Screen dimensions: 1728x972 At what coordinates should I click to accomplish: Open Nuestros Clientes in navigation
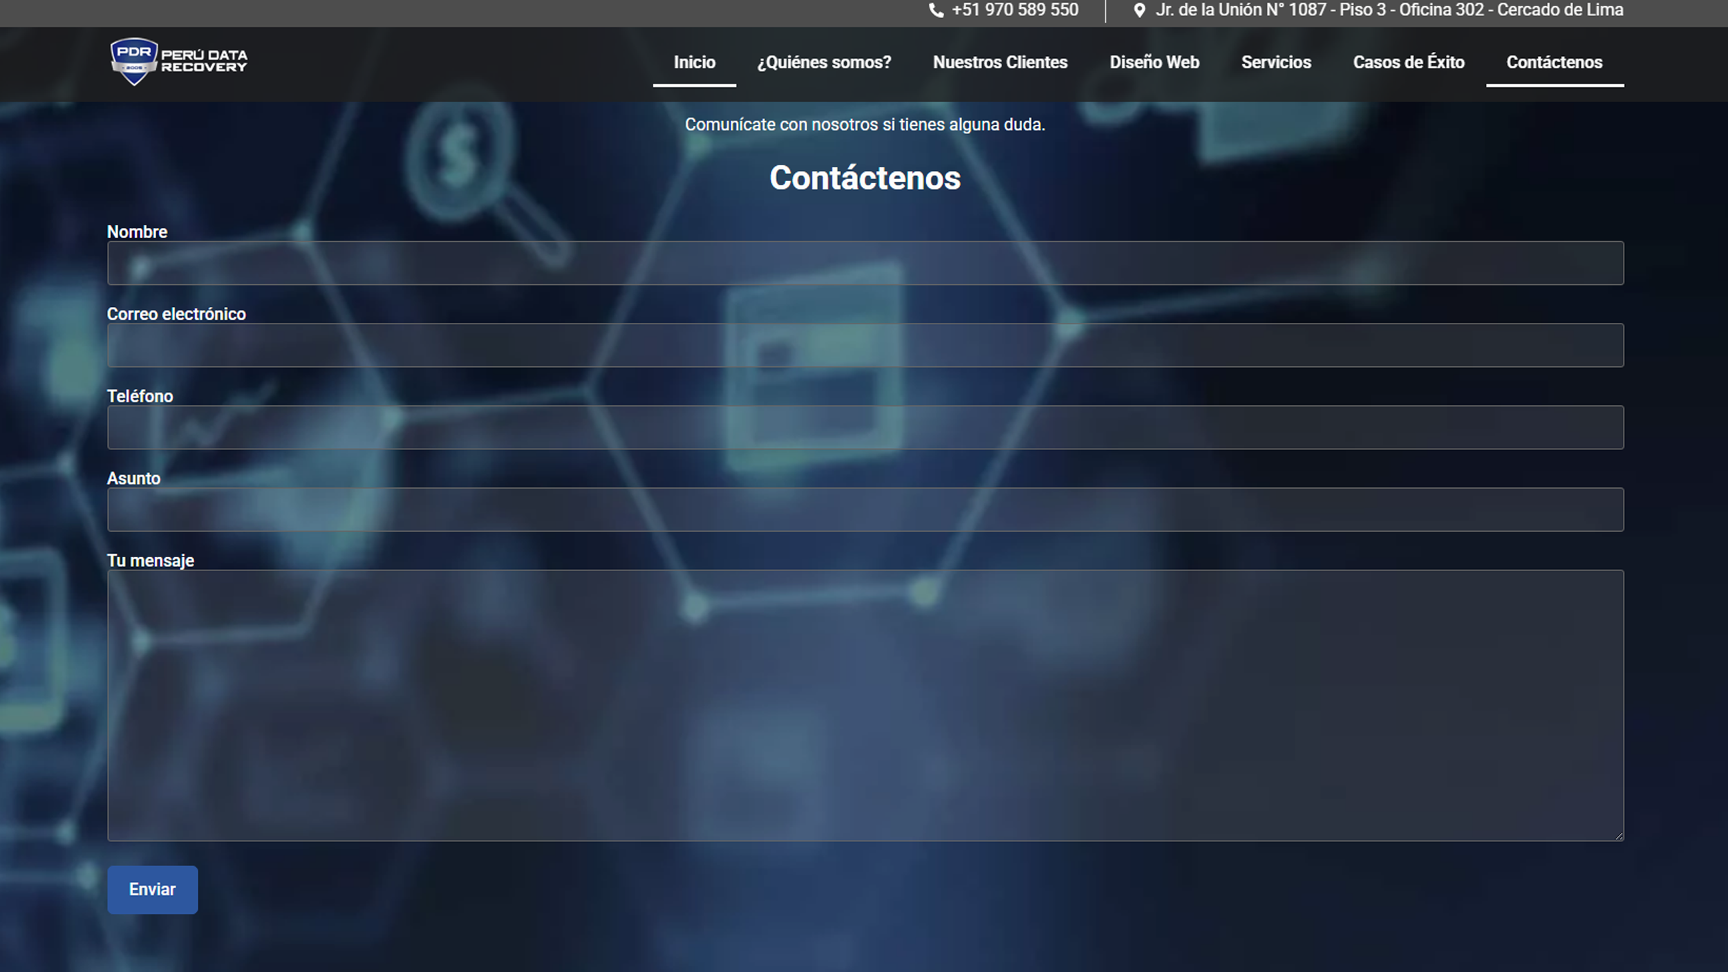pos(999,62)
